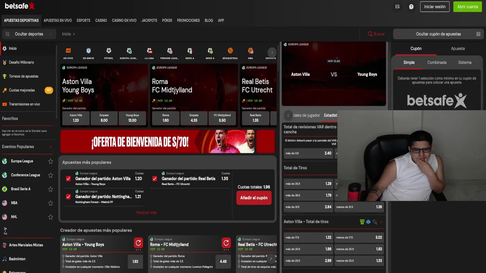486x273 pixels.
Task: Choose the PREMIER LEAGUE category icon
Action: point(170,51)
